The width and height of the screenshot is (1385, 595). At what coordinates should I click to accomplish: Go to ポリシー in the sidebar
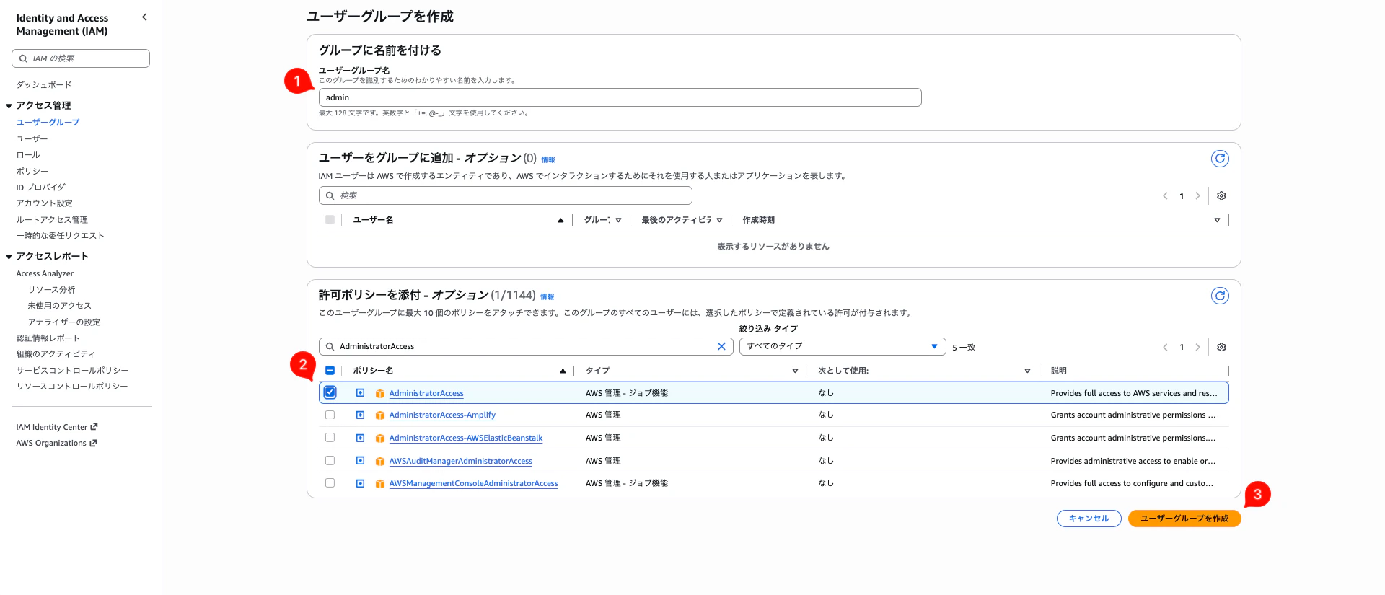[32, 172]
